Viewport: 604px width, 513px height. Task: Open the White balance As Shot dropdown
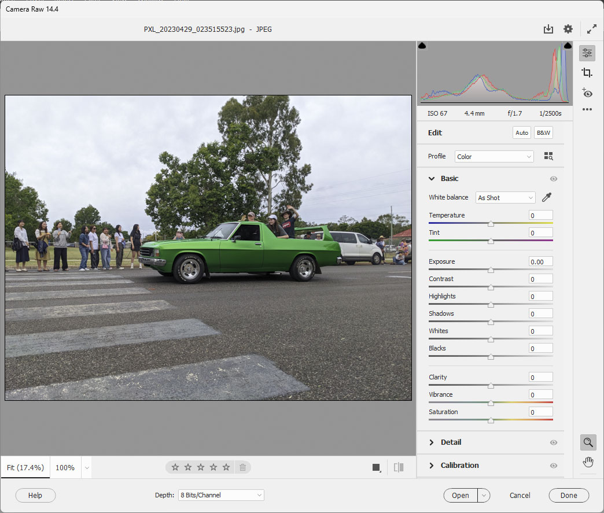point(505,198)
